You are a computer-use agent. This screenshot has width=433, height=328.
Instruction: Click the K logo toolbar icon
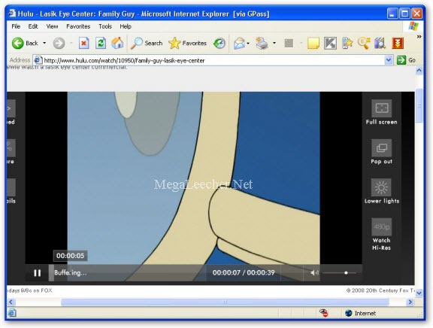[330, 43]
